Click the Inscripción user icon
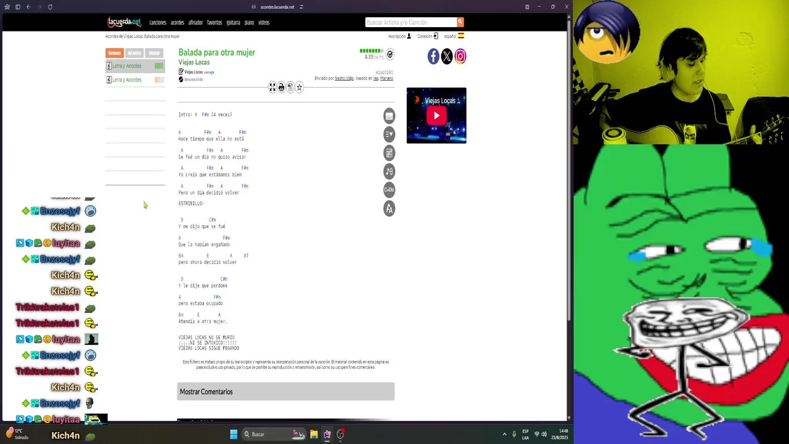Viewport: 789px width, 444px height. coord(409,36)
